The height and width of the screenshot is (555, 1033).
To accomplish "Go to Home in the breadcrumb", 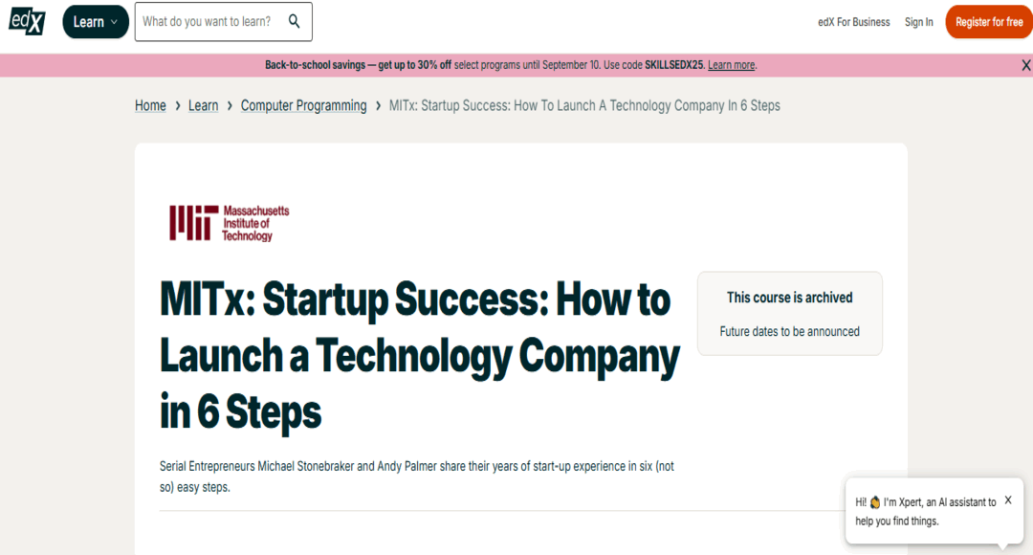I will tap(150, 105).
